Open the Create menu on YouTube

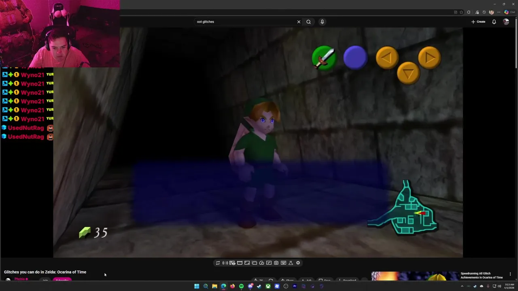click(478, 22)
